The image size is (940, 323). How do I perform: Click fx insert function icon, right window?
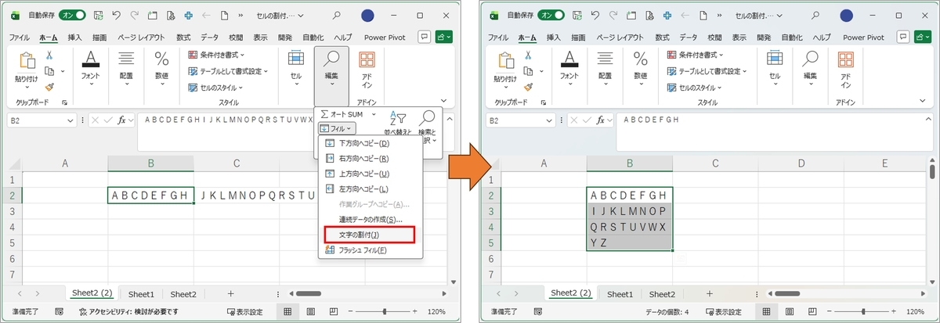tap(601, 120)
